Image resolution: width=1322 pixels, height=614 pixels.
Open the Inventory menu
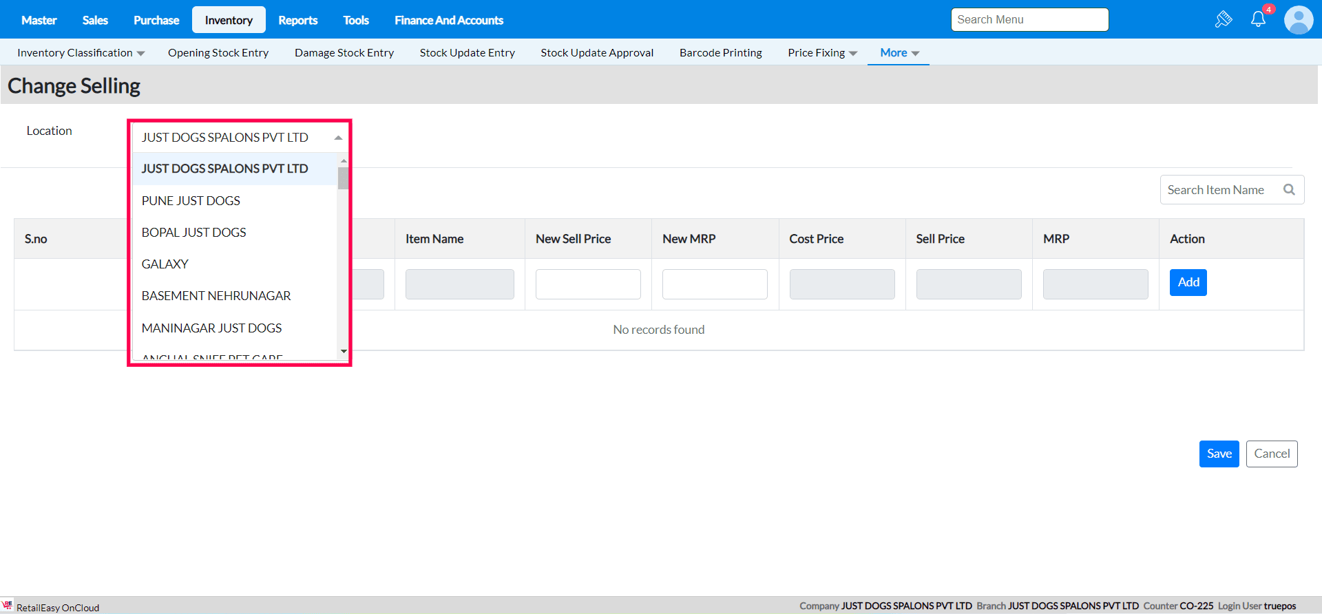(229, 20)
